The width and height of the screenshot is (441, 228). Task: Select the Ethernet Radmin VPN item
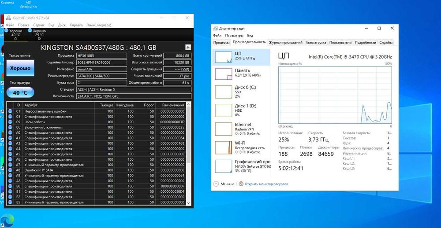pos(241,129)
